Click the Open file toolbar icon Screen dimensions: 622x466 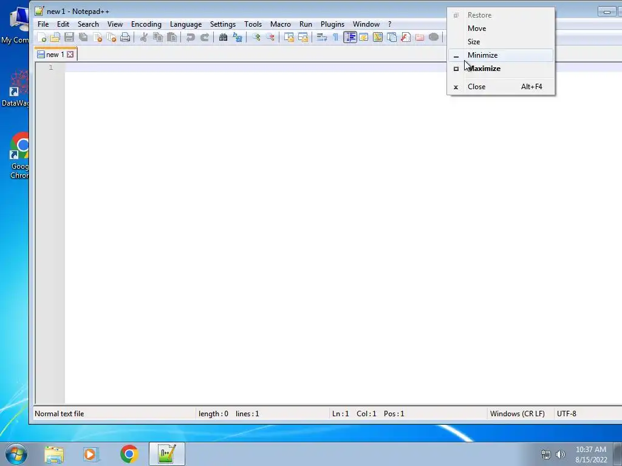click(55, 37)
